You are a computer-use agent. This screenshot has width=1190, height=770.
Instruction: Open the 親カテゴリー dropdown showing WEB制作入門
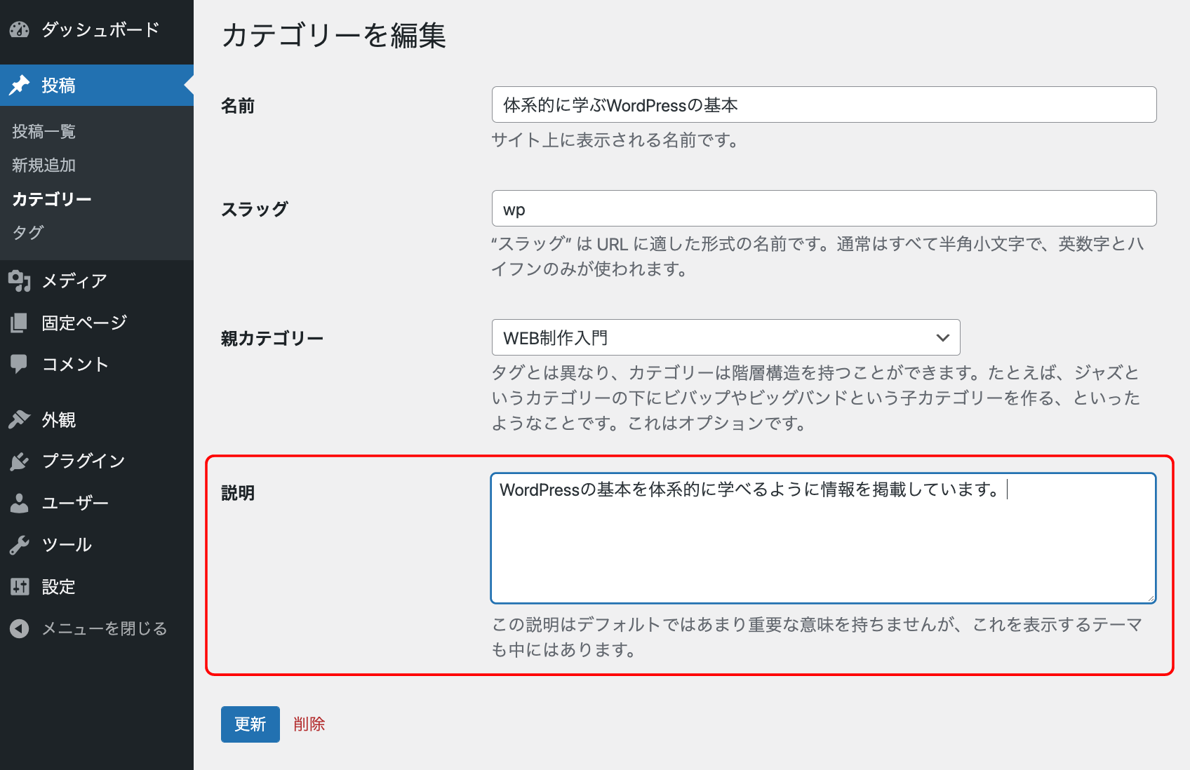click(x=726, y=337)
